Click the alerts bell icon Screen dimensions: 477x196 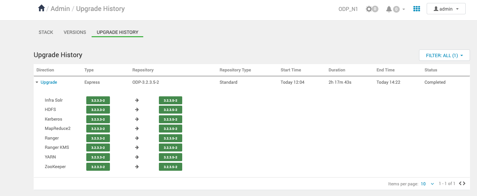coord(389,9)
